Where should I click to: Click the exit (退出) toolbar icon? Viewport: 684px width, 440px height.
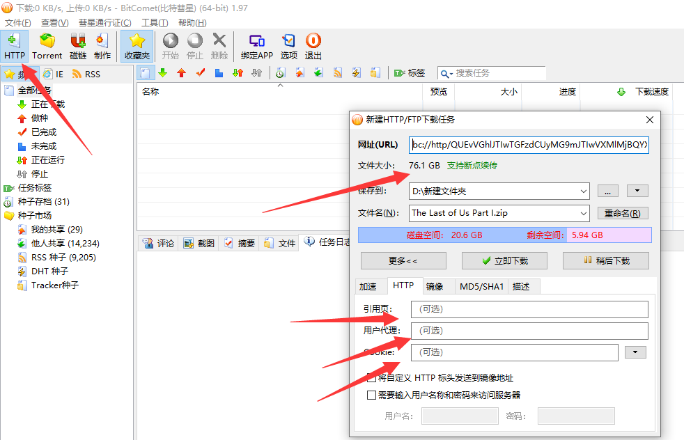313,46
